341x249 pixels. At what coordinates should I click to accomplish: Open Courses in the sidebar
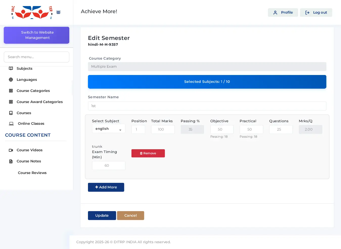[x=24, y=113]
